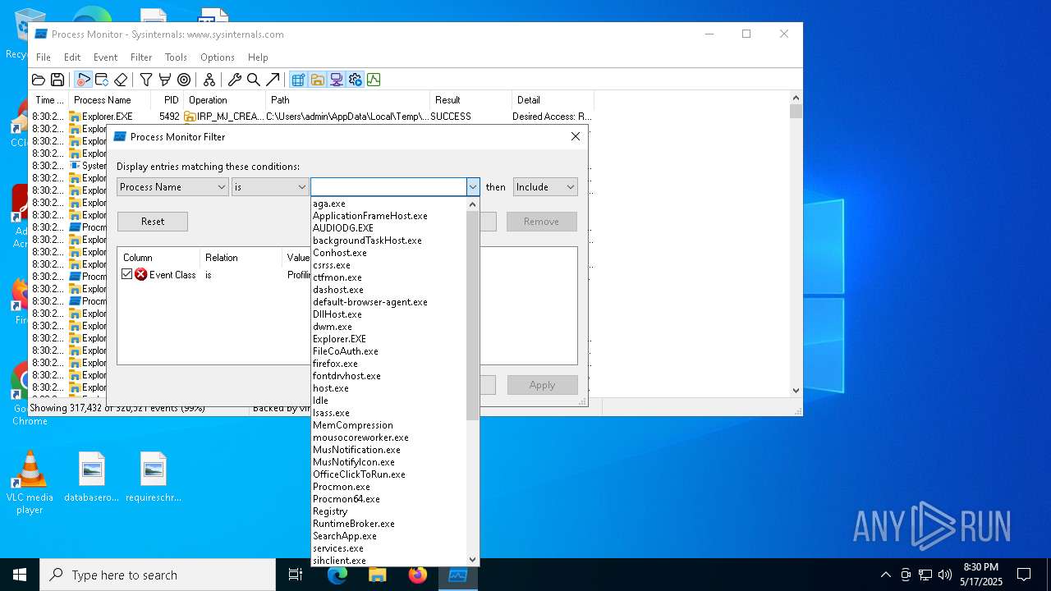Click the Find magnifier icon
Image resolution: width=1051 pixels, height=591 pixels.
click(x=254, y=80)
